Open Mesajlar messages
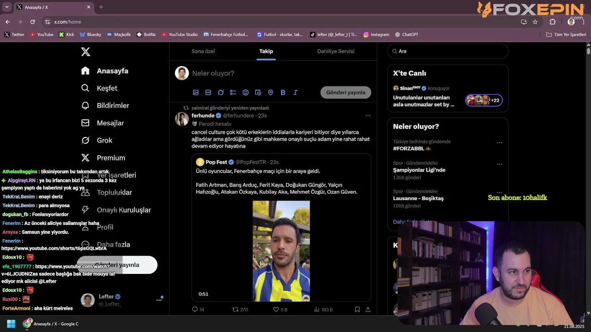 click(103, 123)
